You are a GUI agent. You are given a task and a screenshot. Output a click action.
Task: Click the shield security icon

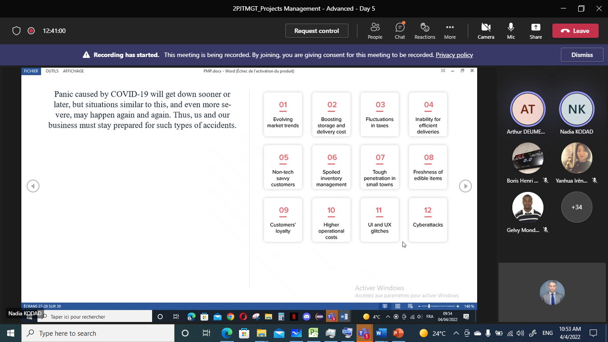(16, 31)
